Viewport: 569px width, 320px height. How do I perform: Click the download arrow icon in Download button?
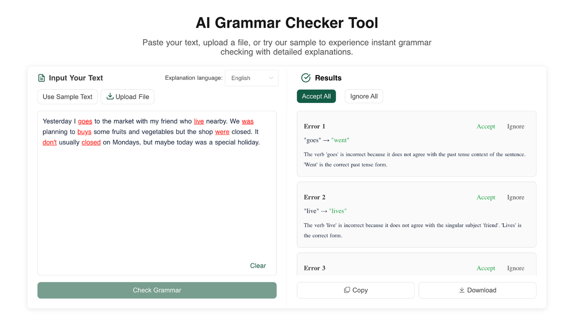pyautogui.click(x=461, y=290)
